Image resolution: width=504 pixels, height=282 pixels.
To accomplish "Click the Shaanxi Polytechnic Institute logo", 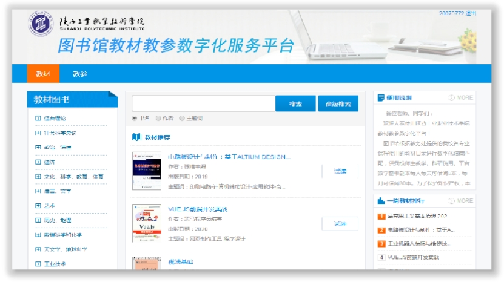I will pyautogui.click(x=41, y=25).
